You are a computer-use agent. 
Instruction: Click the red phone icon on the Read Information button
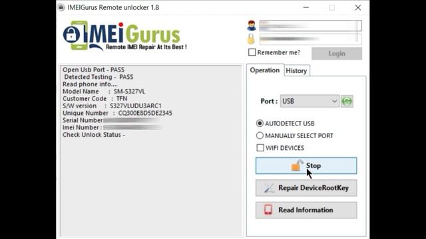click(x=268, y=210)
